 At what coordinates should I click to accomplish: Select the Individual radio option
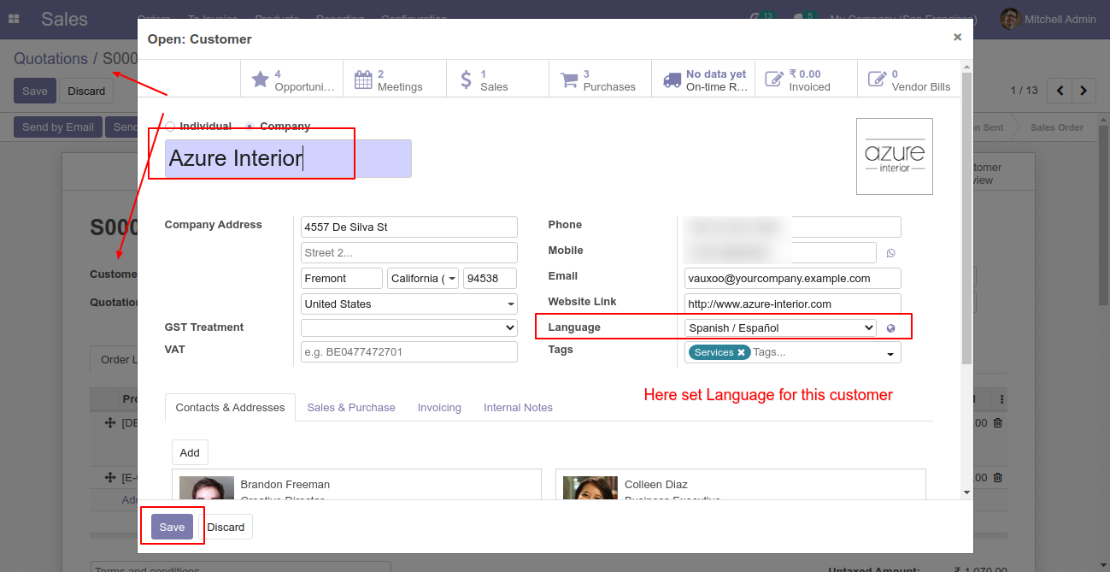pyautogui.click(x=170, y=127)
